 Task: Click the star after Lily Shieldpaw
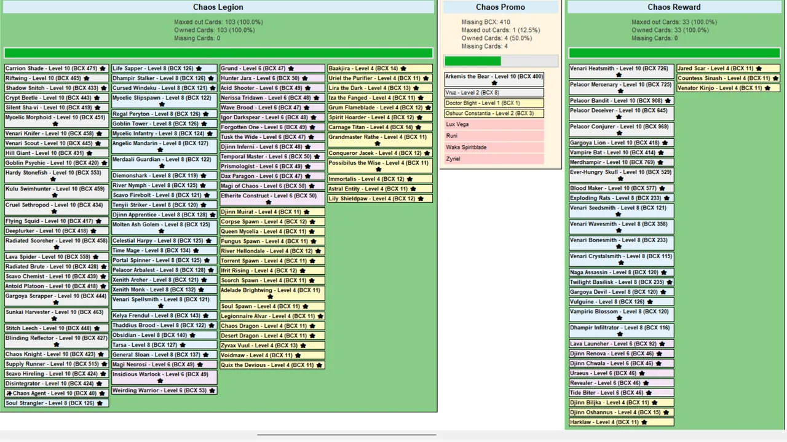click(421, 199)
